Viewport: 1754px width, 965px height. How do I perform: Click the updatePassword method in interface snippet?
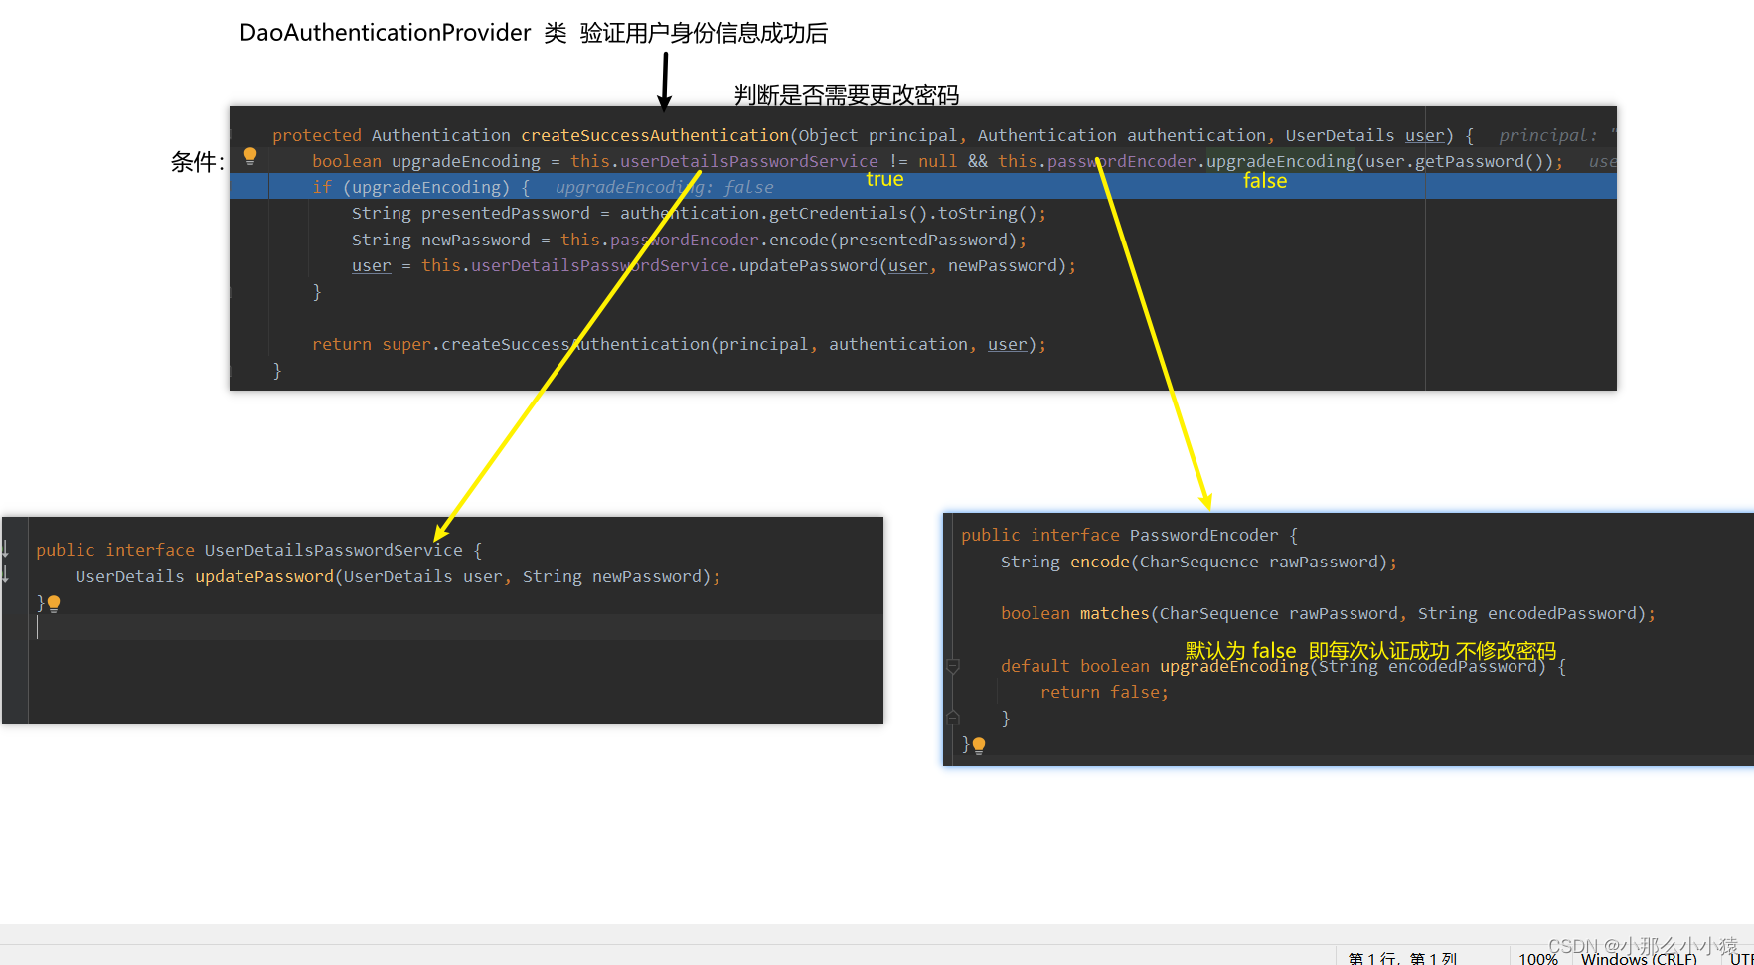(x=263, y=576)
